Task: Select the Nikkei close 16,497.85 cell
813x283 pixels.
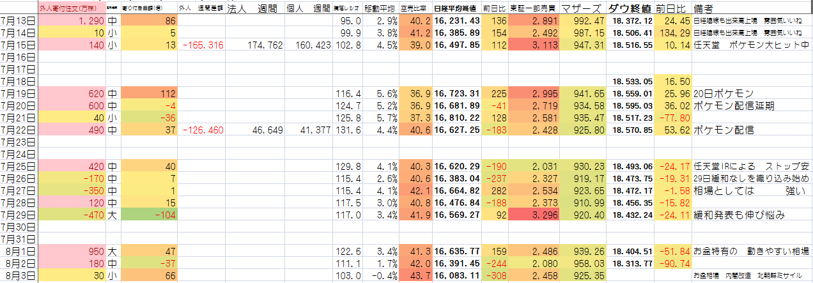Action: tap(457, 45)
